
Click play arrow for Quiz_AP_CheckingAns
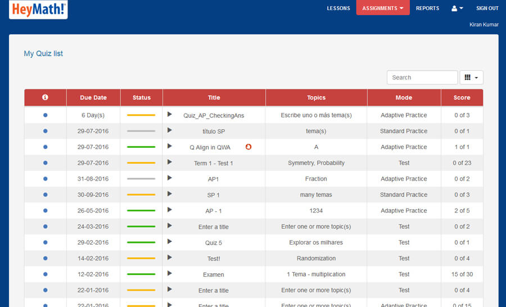[170, 115]
